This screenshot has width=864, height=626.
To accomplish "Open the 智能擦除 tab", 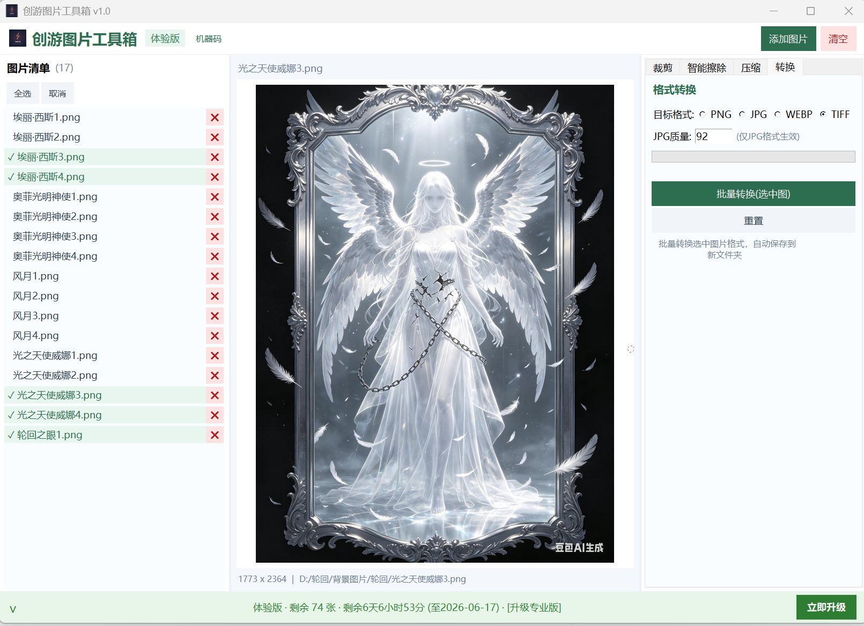I will 706,68.
